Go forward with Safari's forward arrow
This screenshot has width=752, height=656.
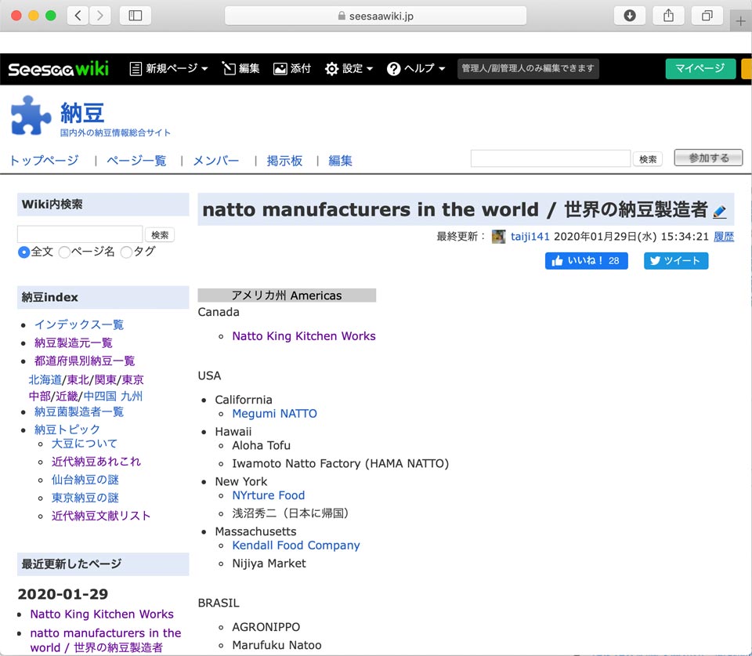99,16
